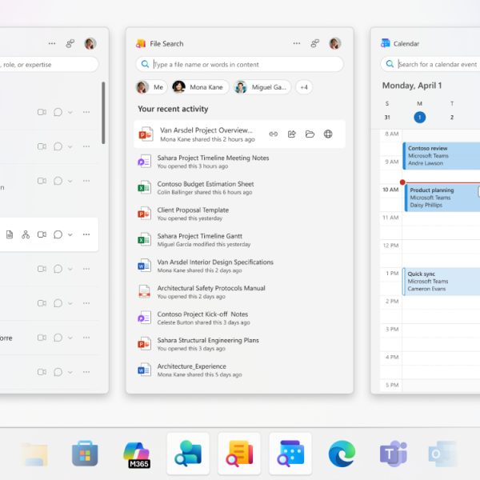Open the Contoso review calendar event
Viewport: 480px width, 480px height.
tap(441, 156)
